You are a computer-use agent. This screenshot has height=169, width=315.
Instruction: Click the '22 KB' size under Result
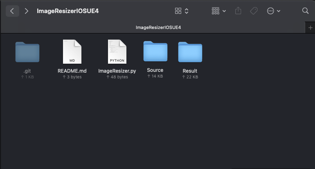[190, 77]
